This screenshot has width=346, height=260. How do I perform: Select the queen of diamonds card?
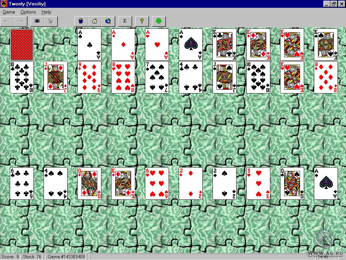(89, 183)
